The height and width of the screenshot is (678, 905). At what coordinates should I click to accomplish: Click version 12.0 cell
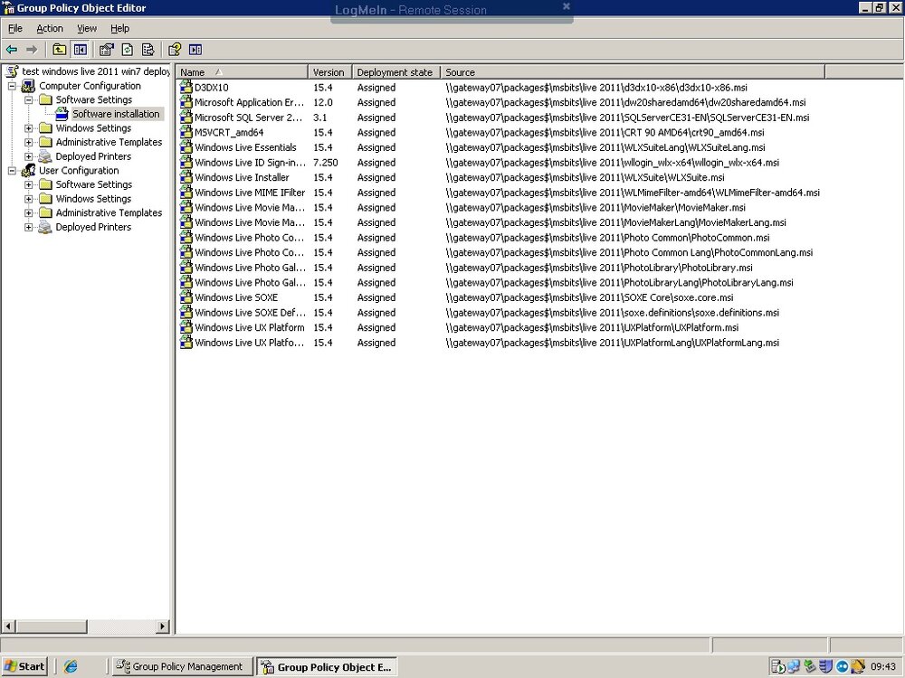click(323, 102)
